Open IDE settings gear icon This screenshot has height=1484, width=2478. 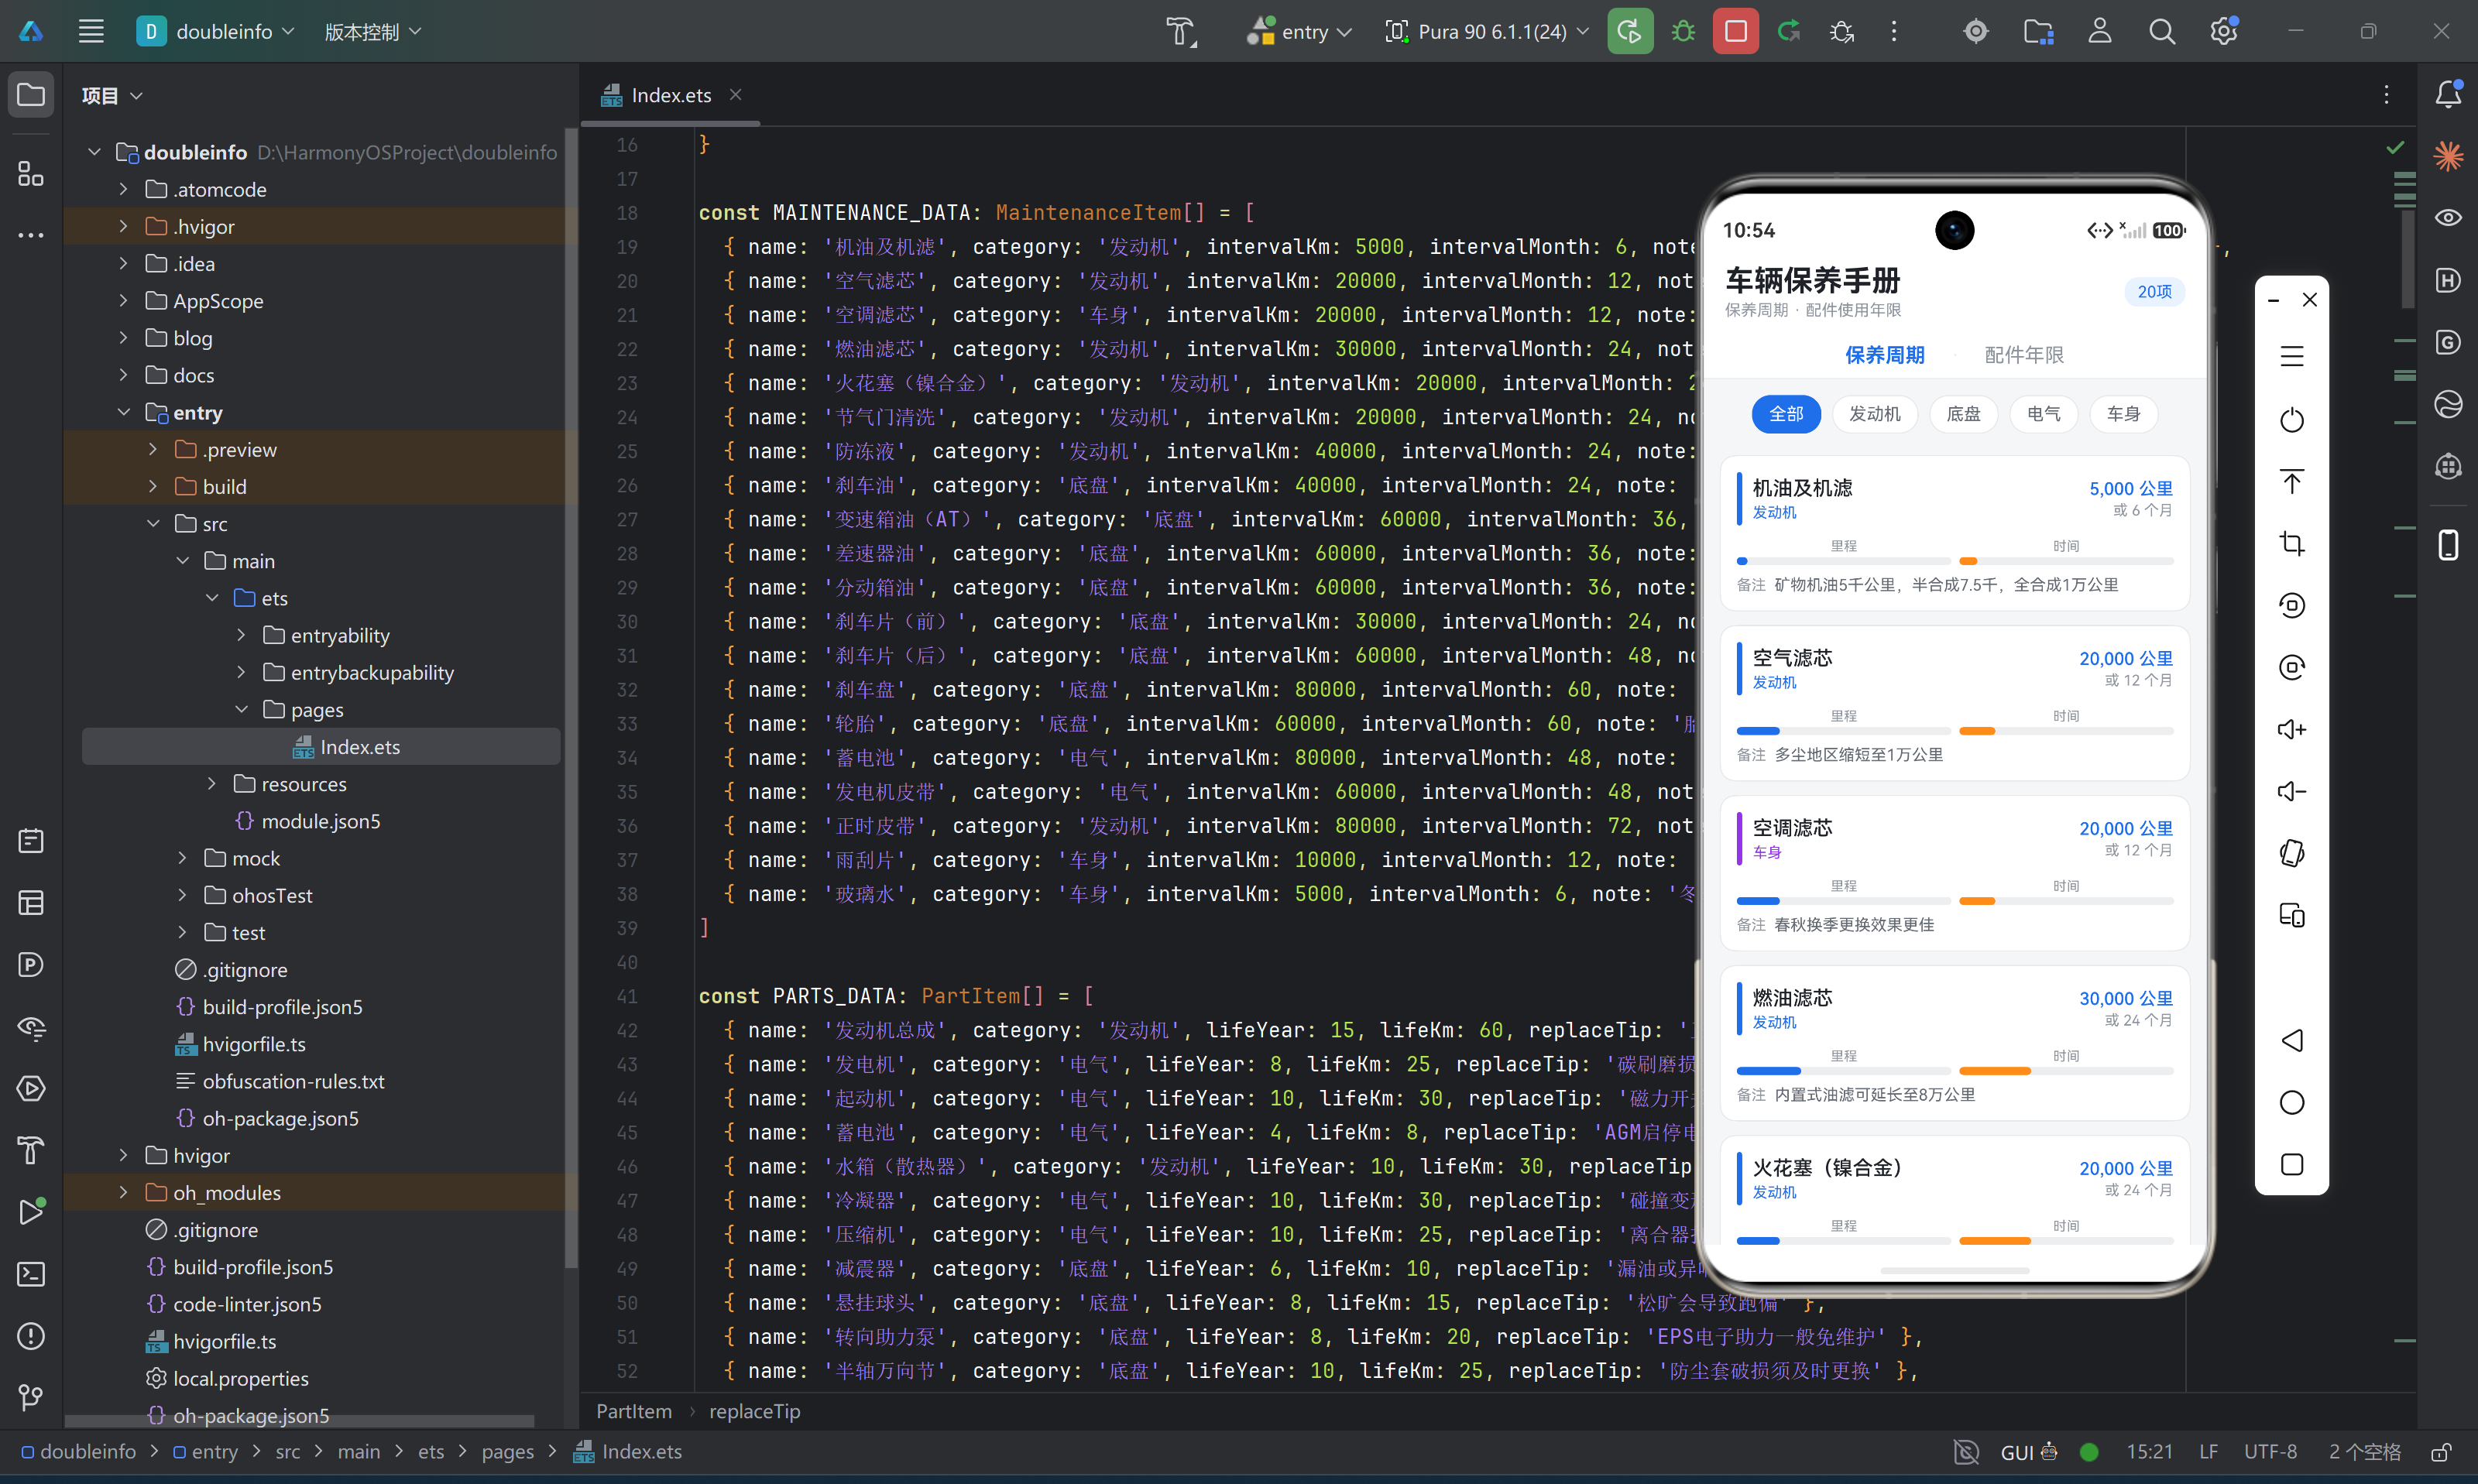click(2223, 31)
